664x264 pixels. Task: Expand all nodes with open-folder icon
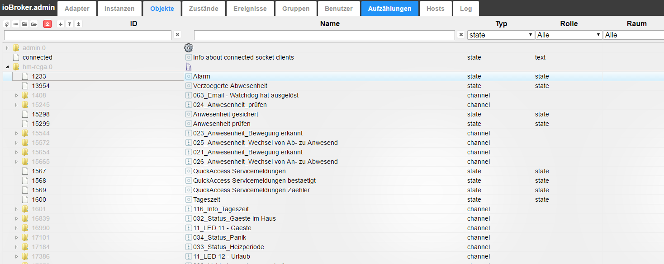coord(33,24)
